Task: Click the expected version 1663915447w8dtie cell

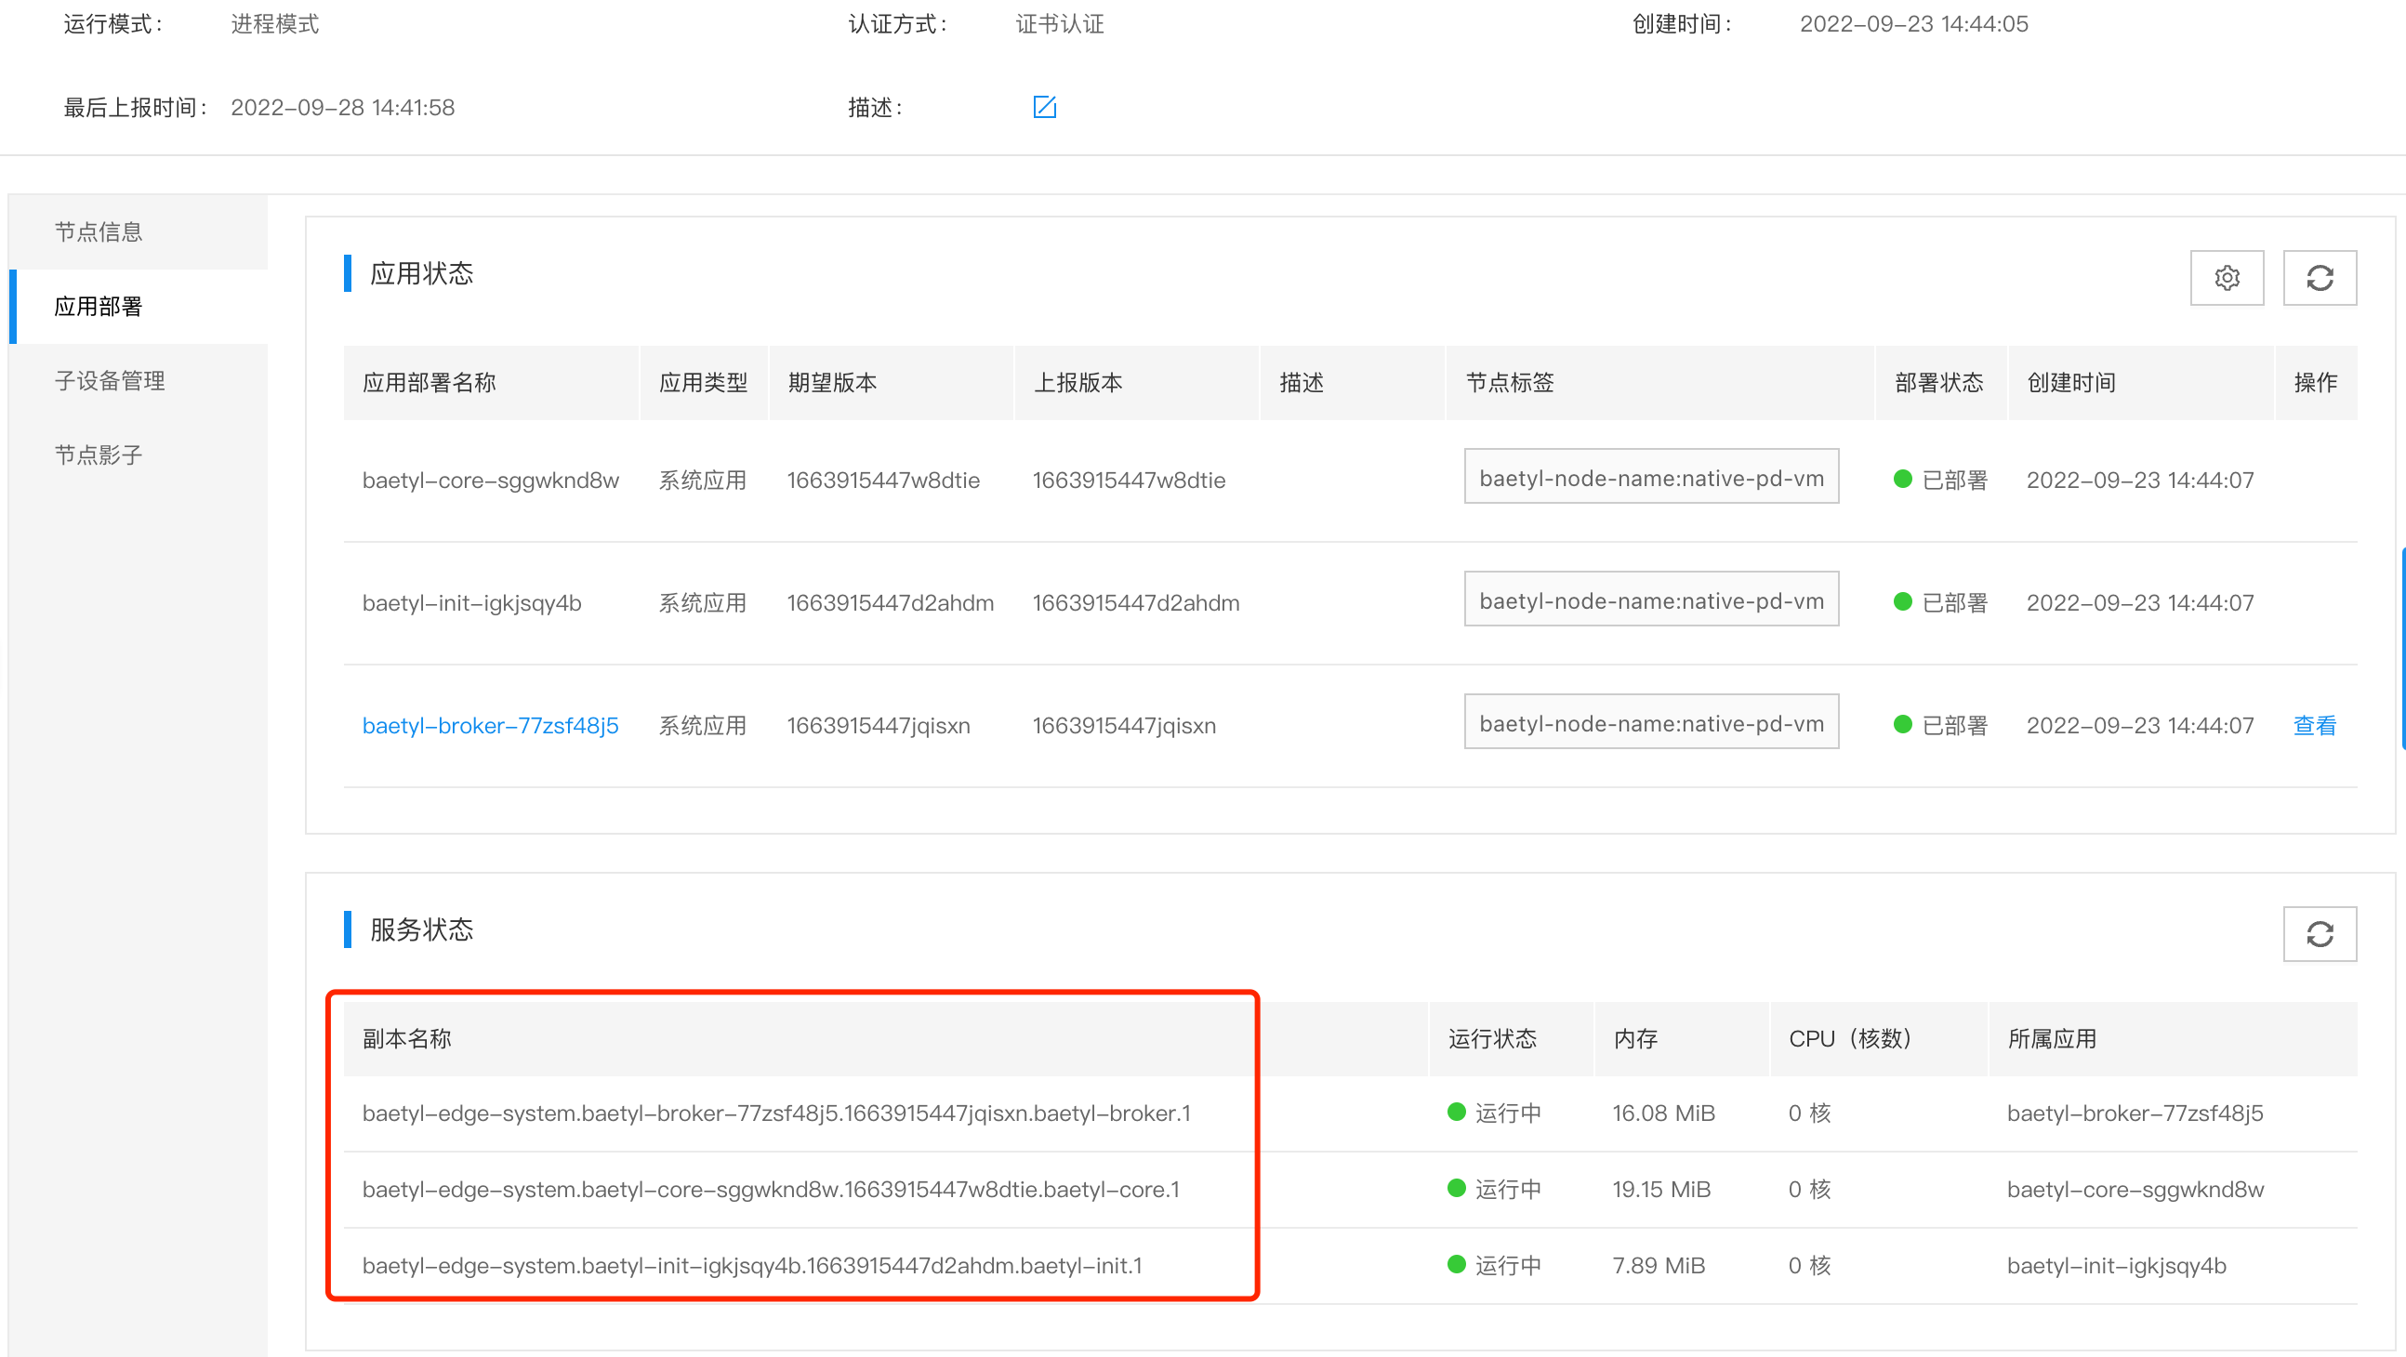Action: click(x=883, y=480)
